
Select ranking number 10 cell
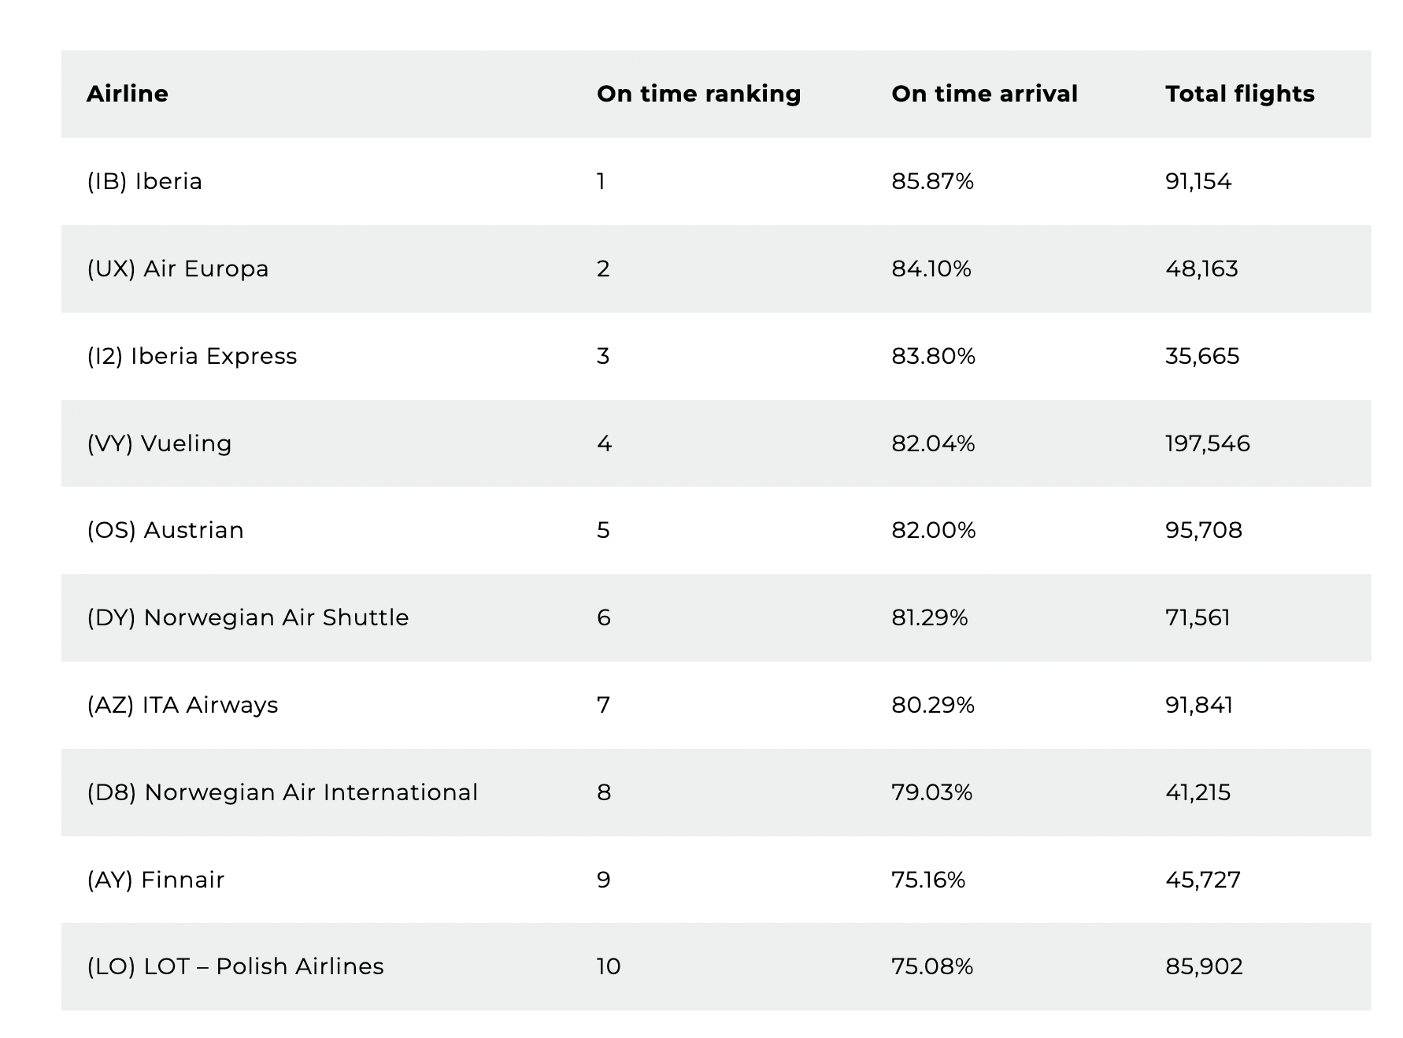point(609,966)
